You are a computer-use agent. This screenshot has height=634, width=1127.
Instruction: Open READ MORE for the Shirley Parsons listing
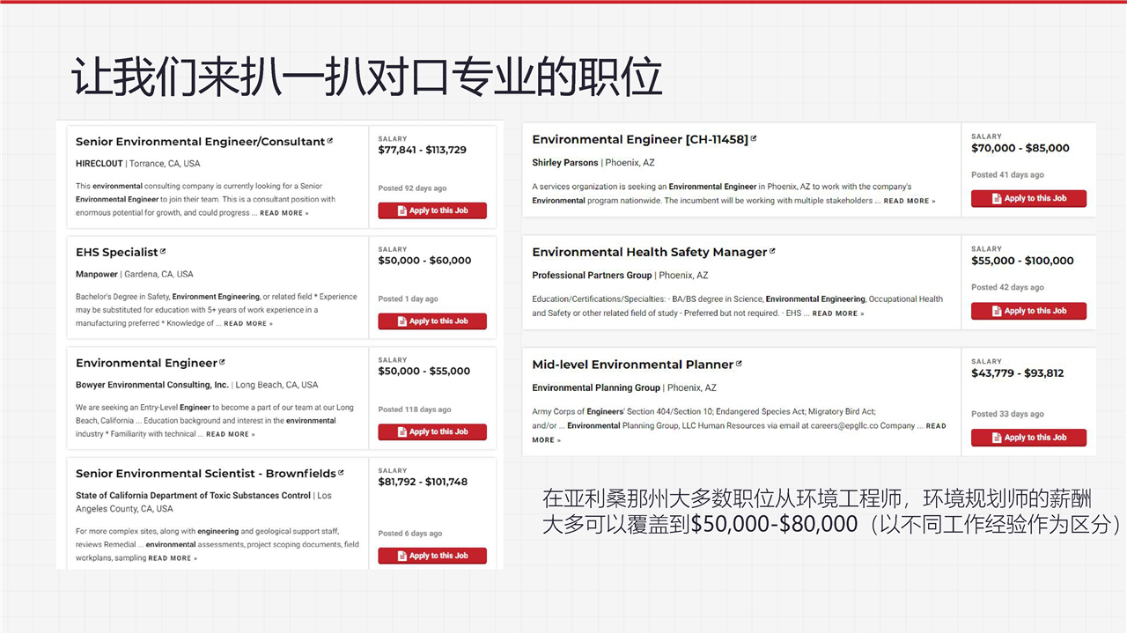[910, 201]
